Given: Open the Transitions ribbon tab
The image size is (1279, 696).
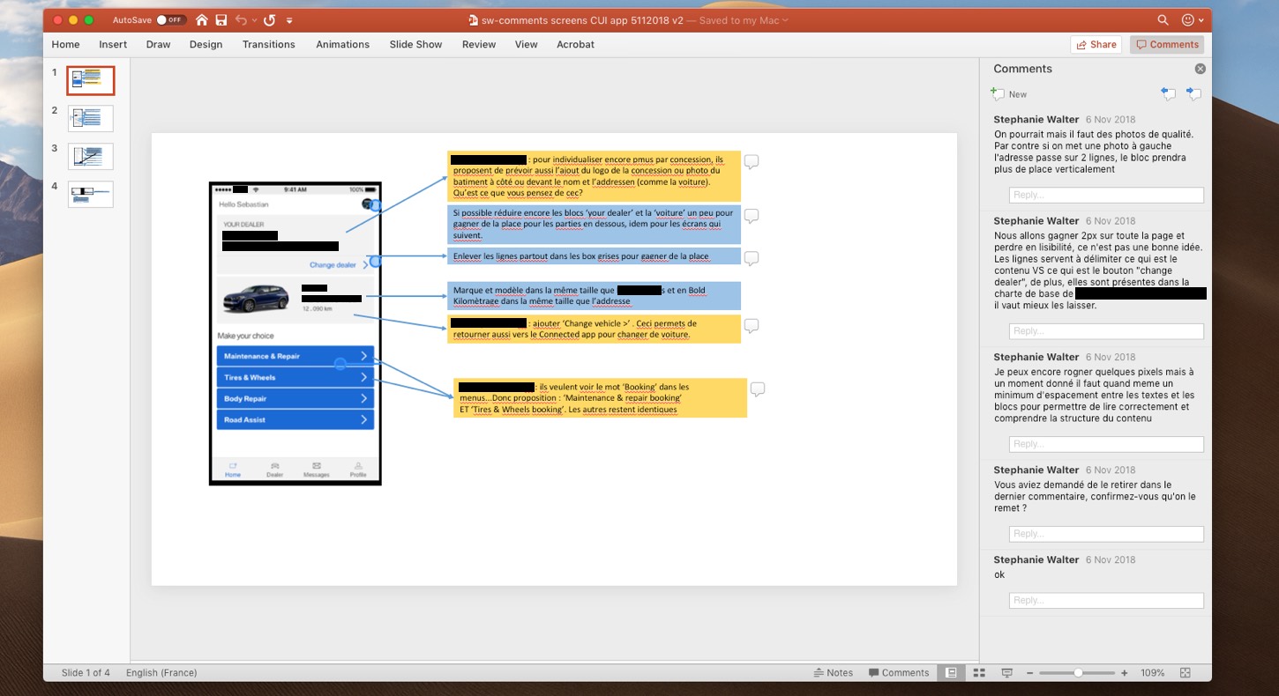Looking at the screenshot, I should (268, 44).
